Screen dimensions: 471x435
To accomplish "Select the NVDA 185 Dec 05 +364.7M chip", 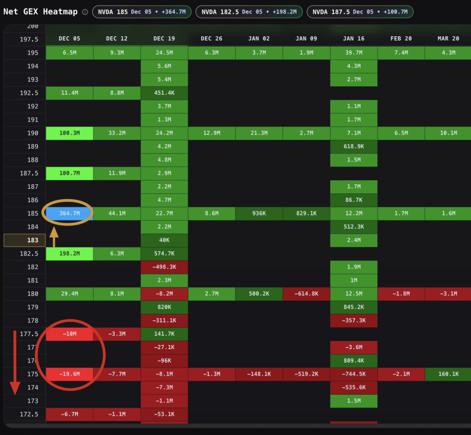I will [x=142, y=12].
